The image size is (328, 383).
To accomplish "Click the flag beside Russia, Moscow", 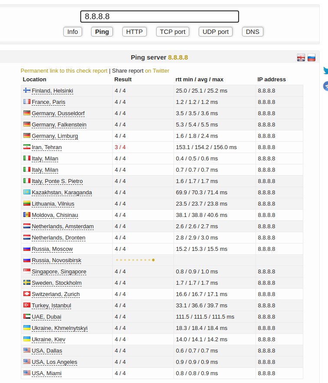I will point(27,249).
